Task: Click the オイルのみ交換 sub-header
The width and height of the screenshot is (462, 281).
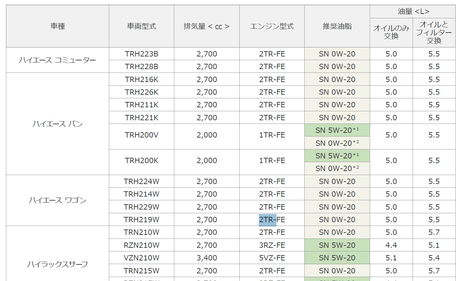Action: pyautogui.click(x=391, y=33)
